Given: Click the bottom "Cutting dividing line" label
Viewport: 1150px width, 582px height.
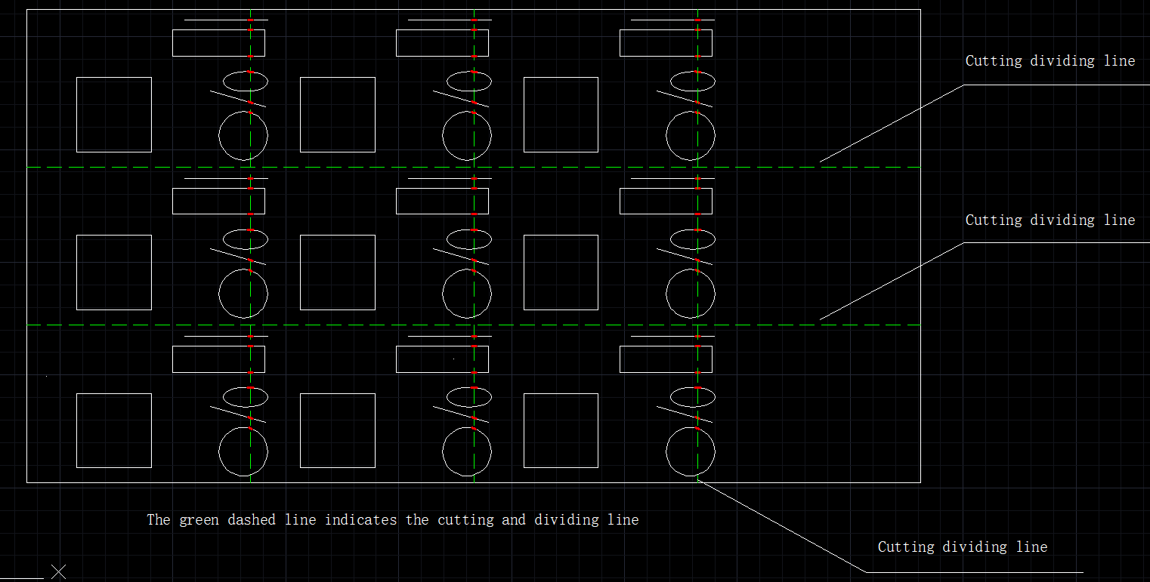Looking at the screenshot, I should (x=962, y=547).
